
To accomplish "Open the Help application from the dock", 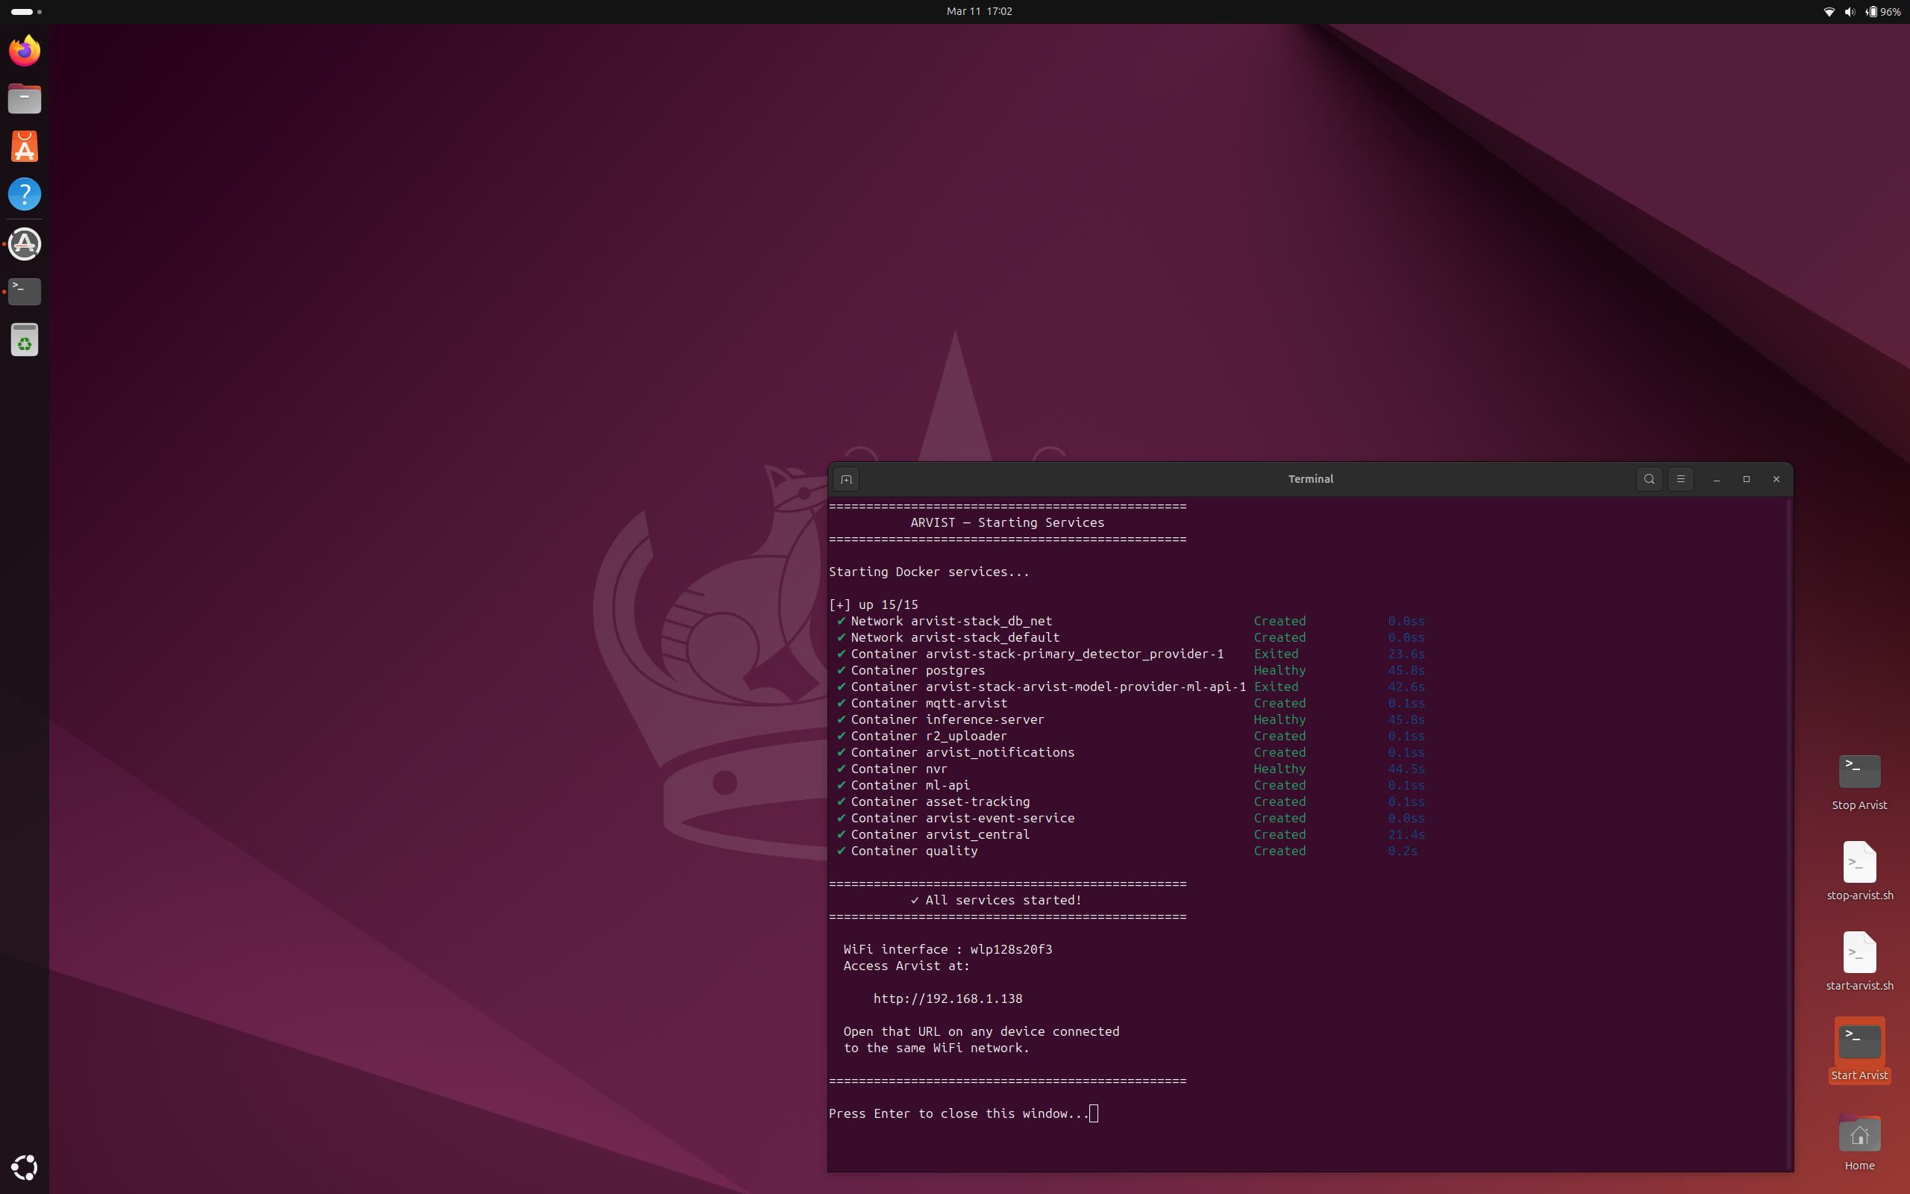I will [25, 194].
